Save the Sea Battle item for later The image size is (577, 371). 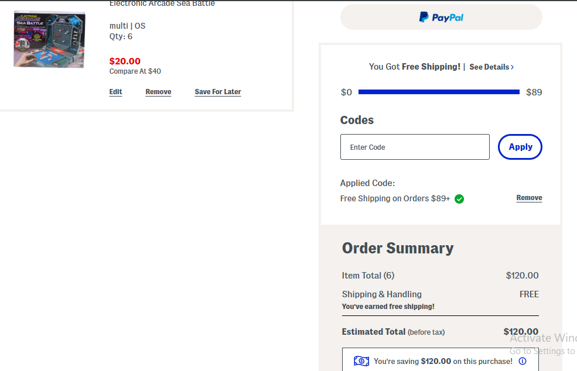(218, 91)
